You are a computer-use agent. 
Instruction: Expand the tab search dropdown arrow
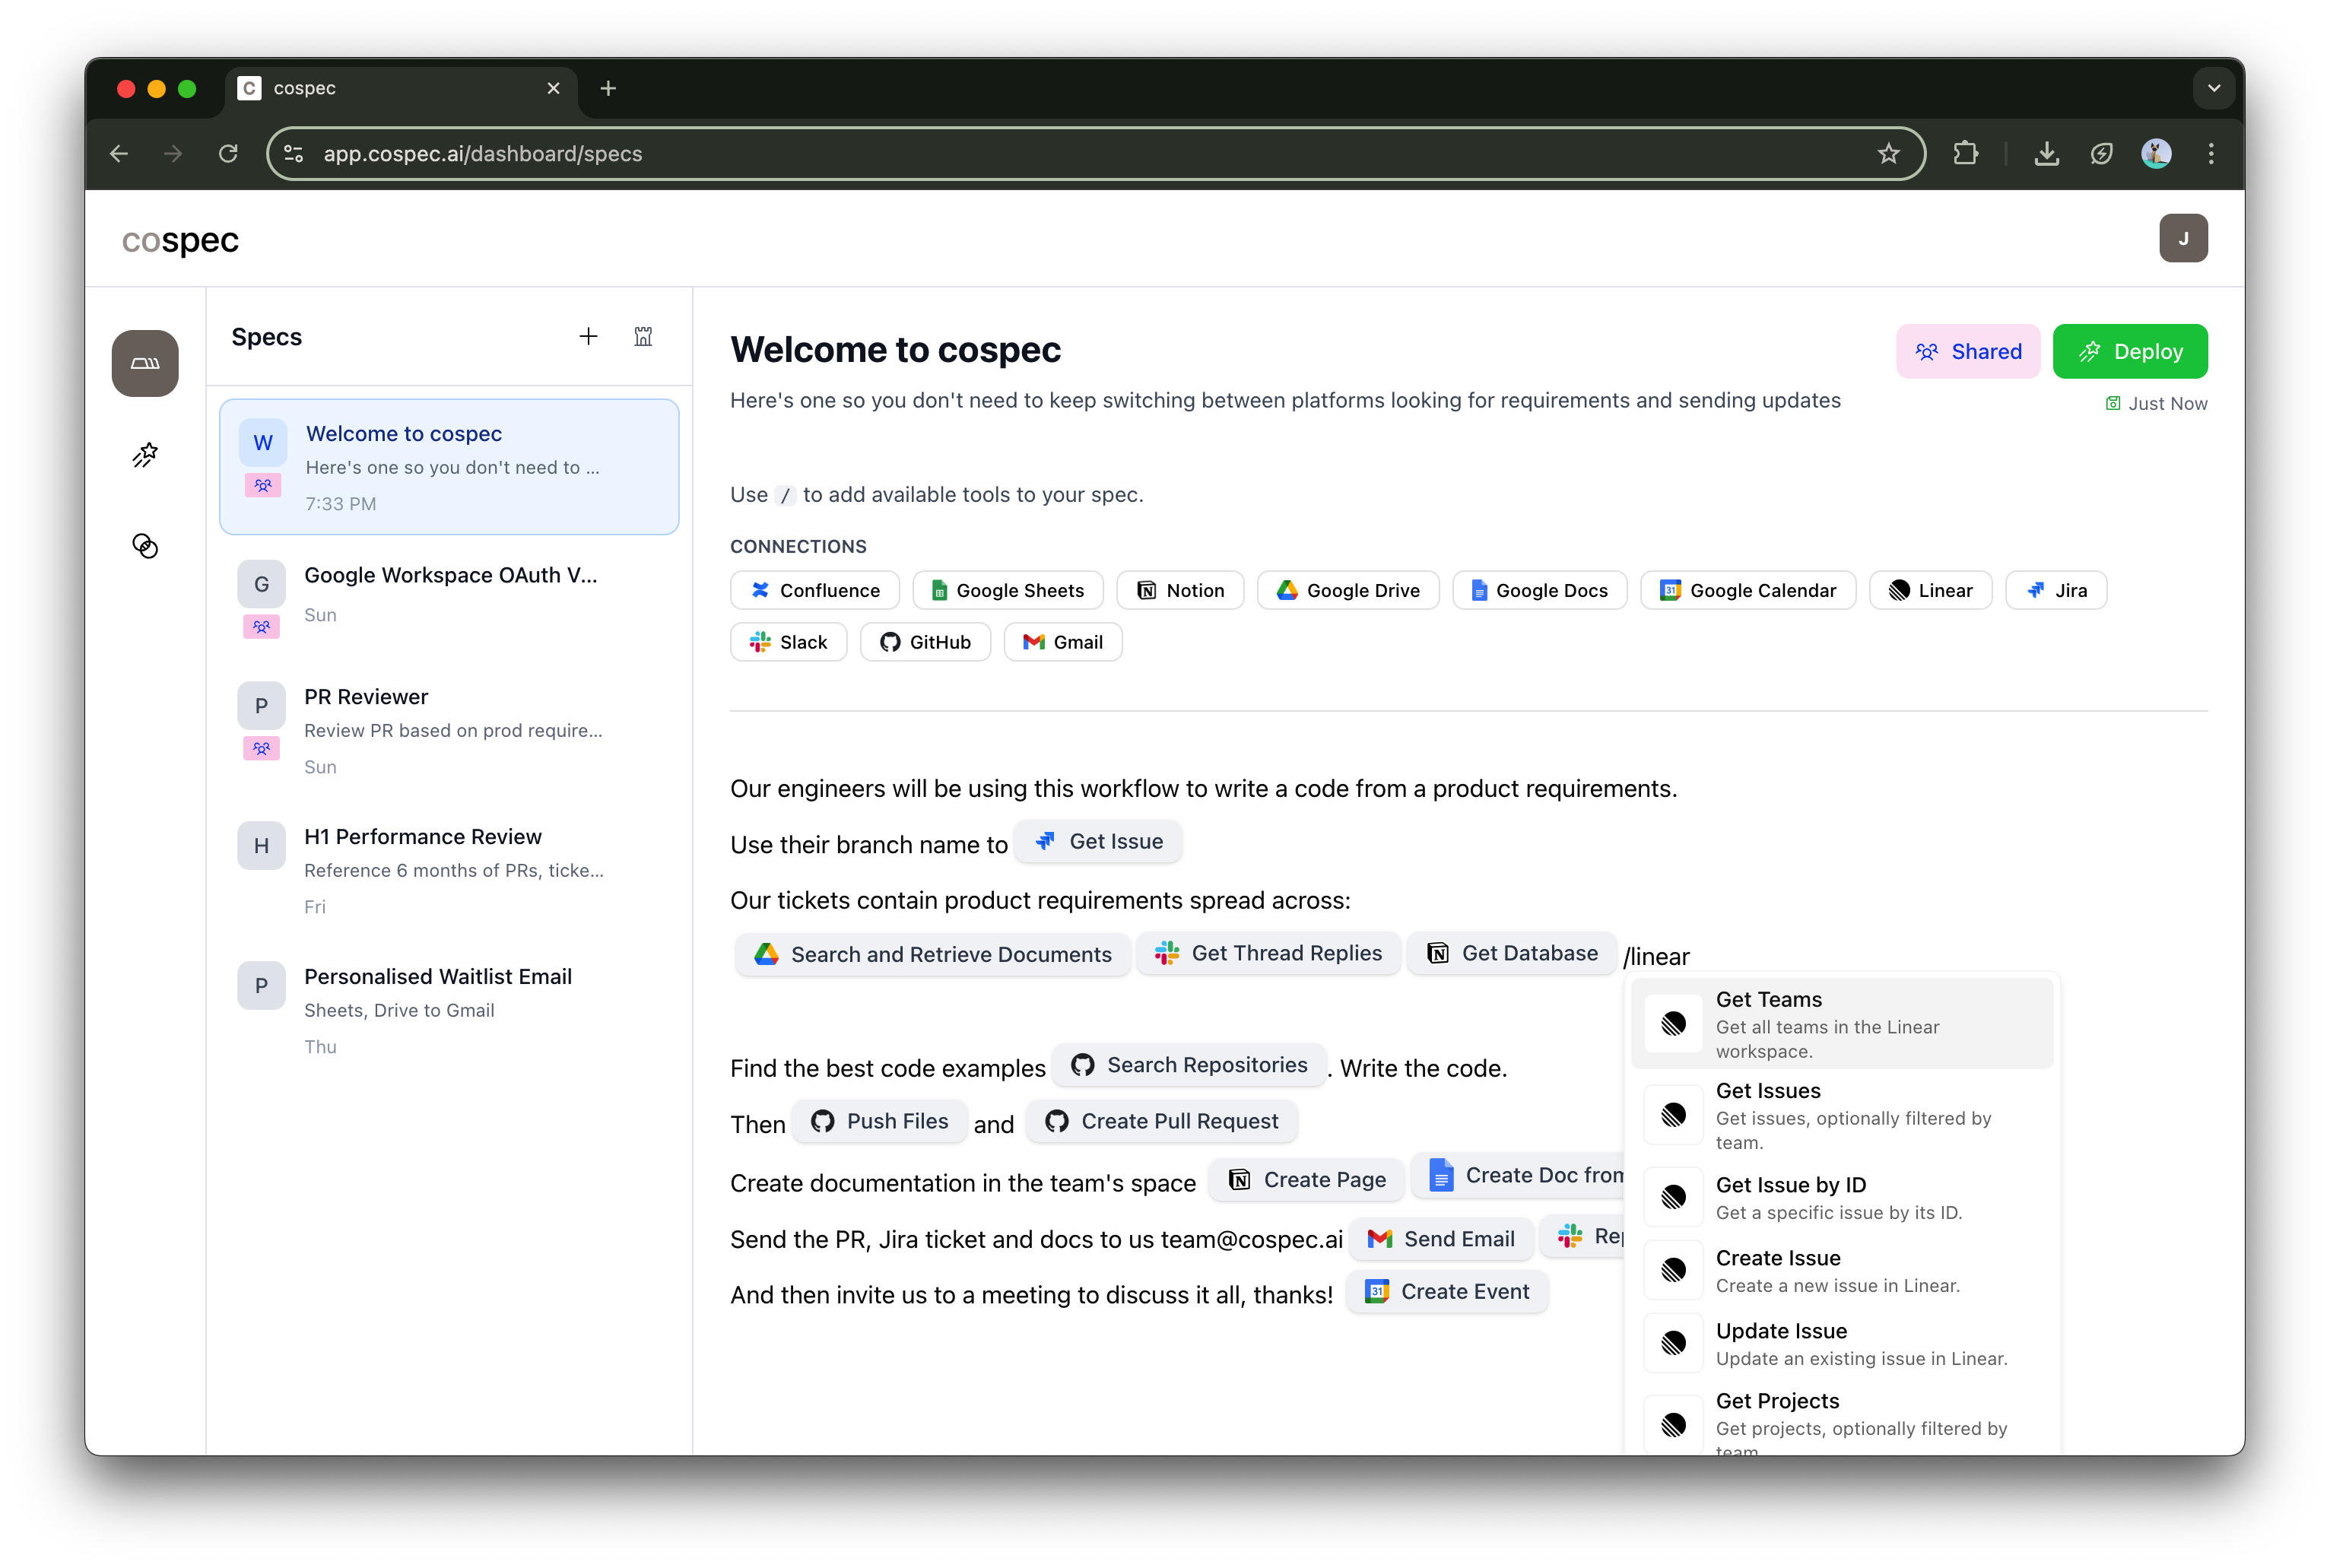tap(2214, 88)
